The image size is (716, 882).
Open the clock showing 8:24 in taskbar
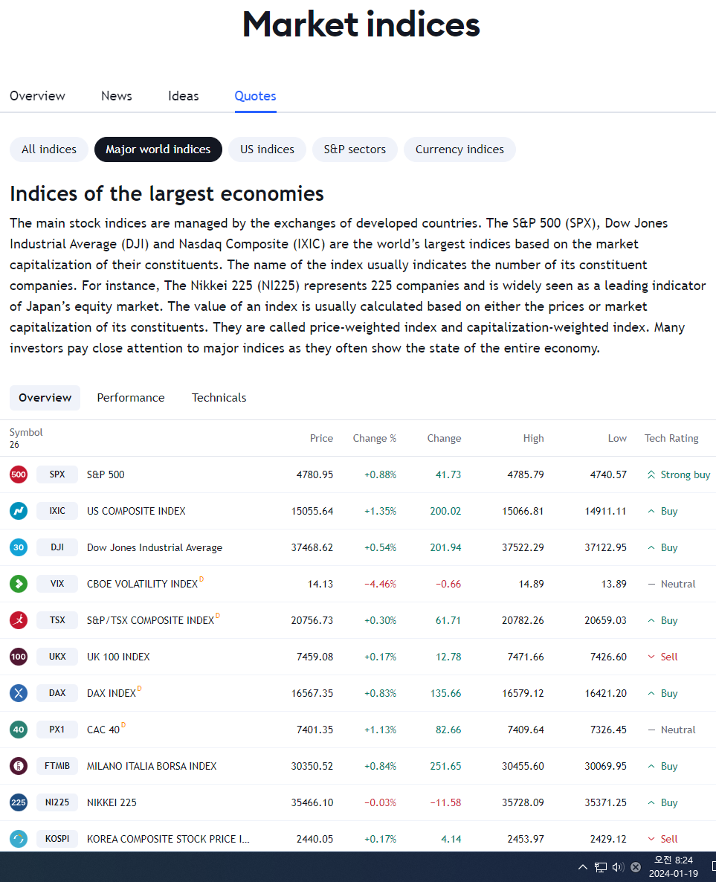674,867
